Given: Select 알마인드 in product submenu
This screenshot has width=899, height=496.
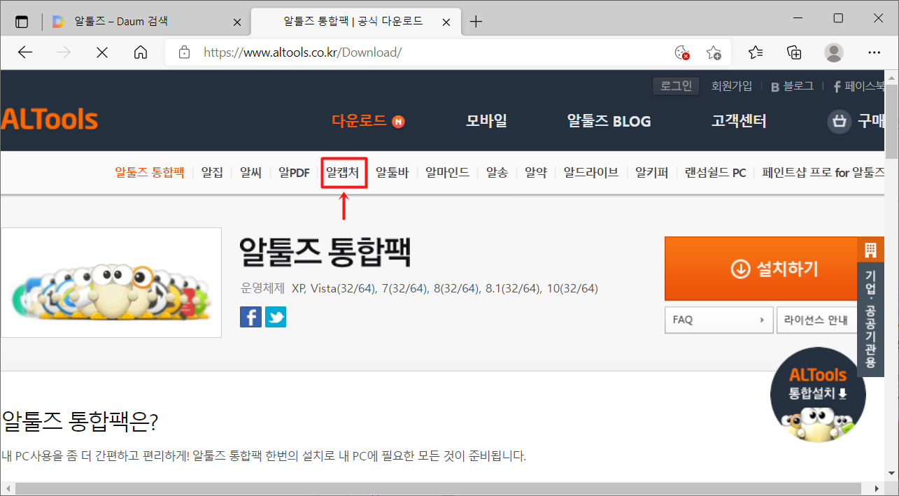Looking at the screenshot, I should pyautogui.click(x=447, y=172).
